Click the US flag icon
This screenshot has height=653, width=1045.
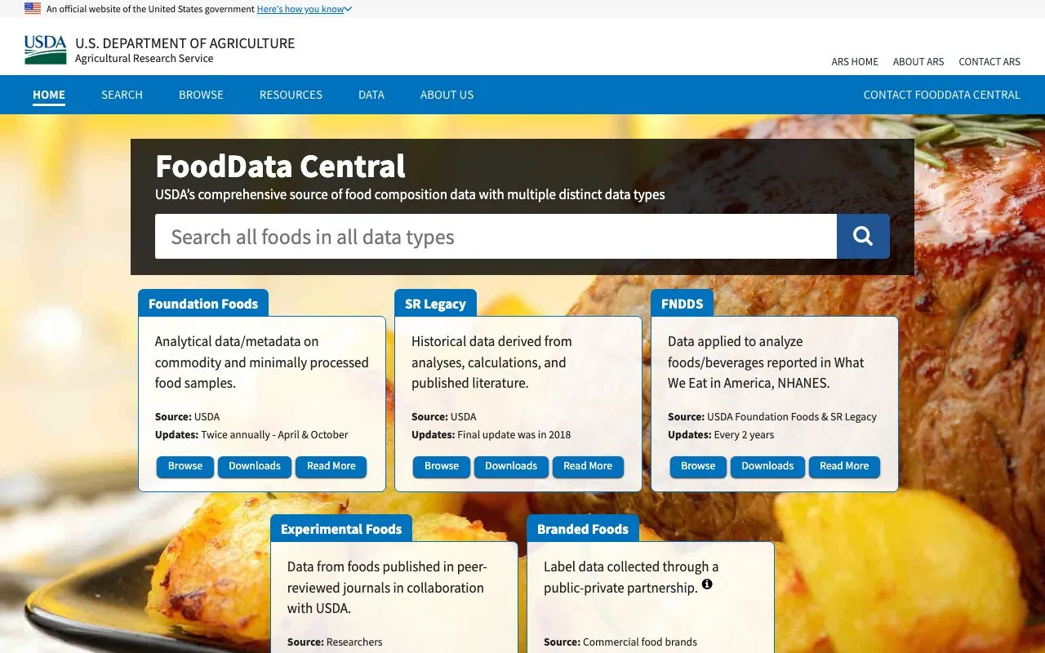pos(33,8)
